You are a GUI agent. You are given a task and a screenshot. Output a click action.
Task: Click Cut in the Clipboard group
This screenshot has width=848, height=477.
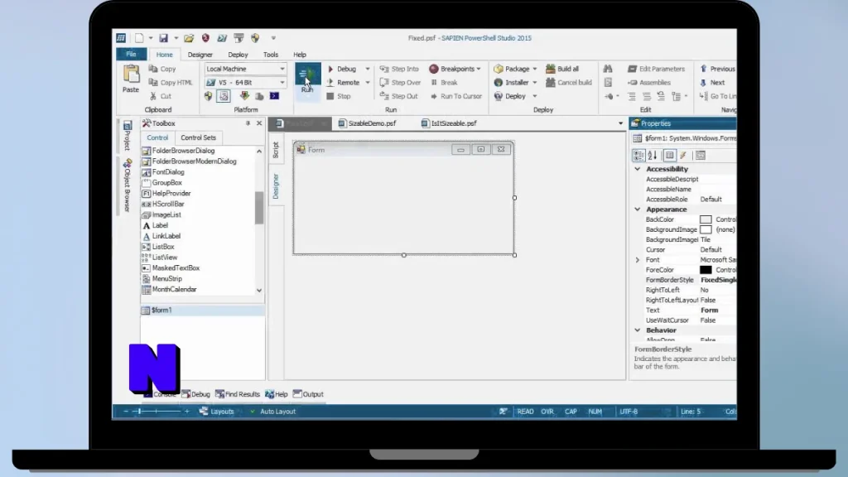click(x=160, y=96)
